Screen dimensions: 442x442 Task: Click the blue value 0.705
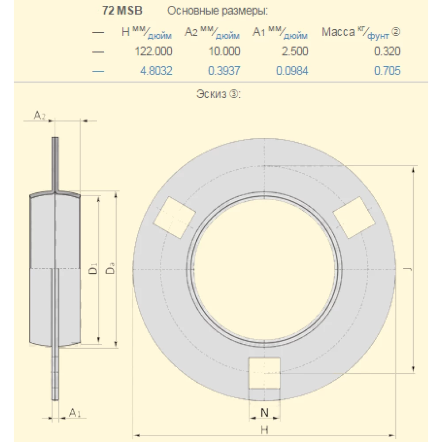click(x=389, y=70)
